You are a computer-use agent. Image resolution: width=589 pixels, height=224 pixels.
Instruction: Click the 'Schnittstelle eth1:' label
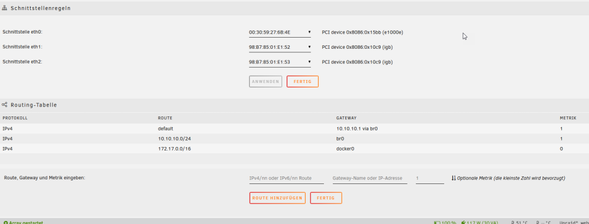[22, 47]
